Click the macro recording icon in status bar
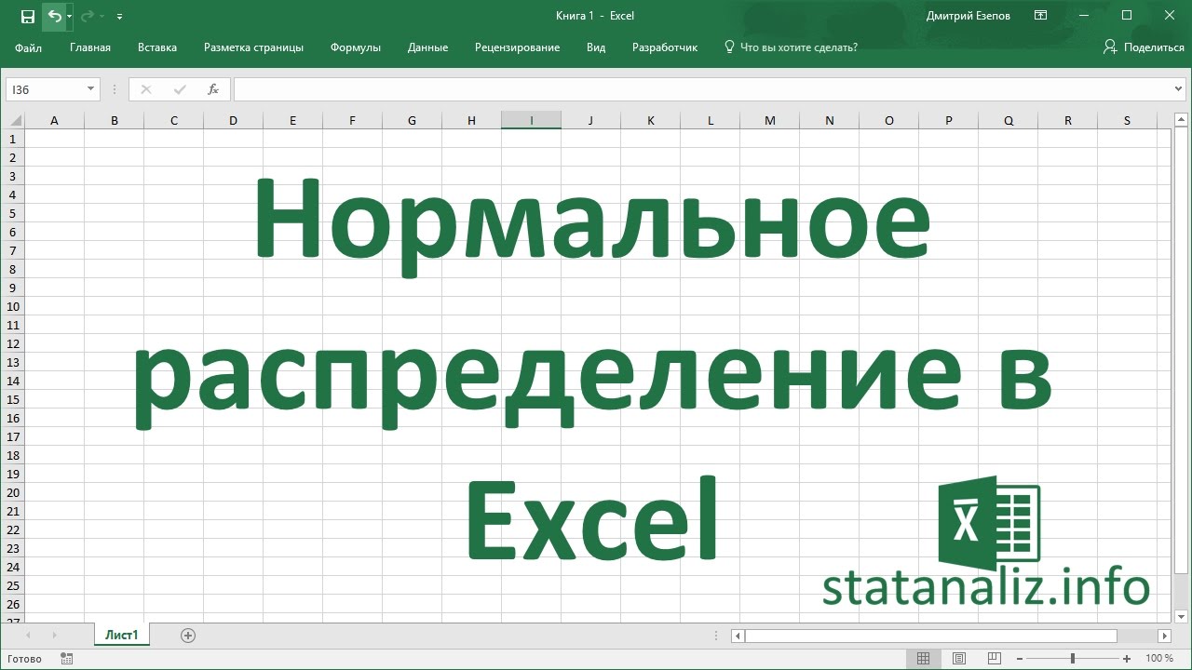Screen dimensions: 1192x670 tap(67, 659)
